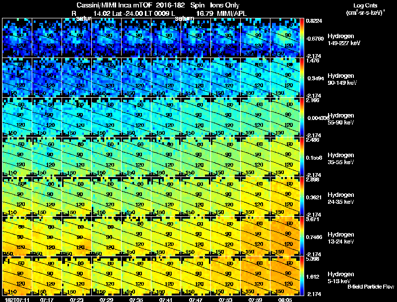Open the 35-55 keV panel at 07:41
The width and height of the screenshot is (397, 302).
[x=166, y=157]
